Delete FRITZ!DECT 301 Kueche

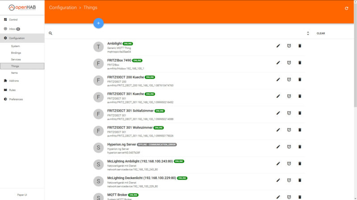(x=299, y=96)
